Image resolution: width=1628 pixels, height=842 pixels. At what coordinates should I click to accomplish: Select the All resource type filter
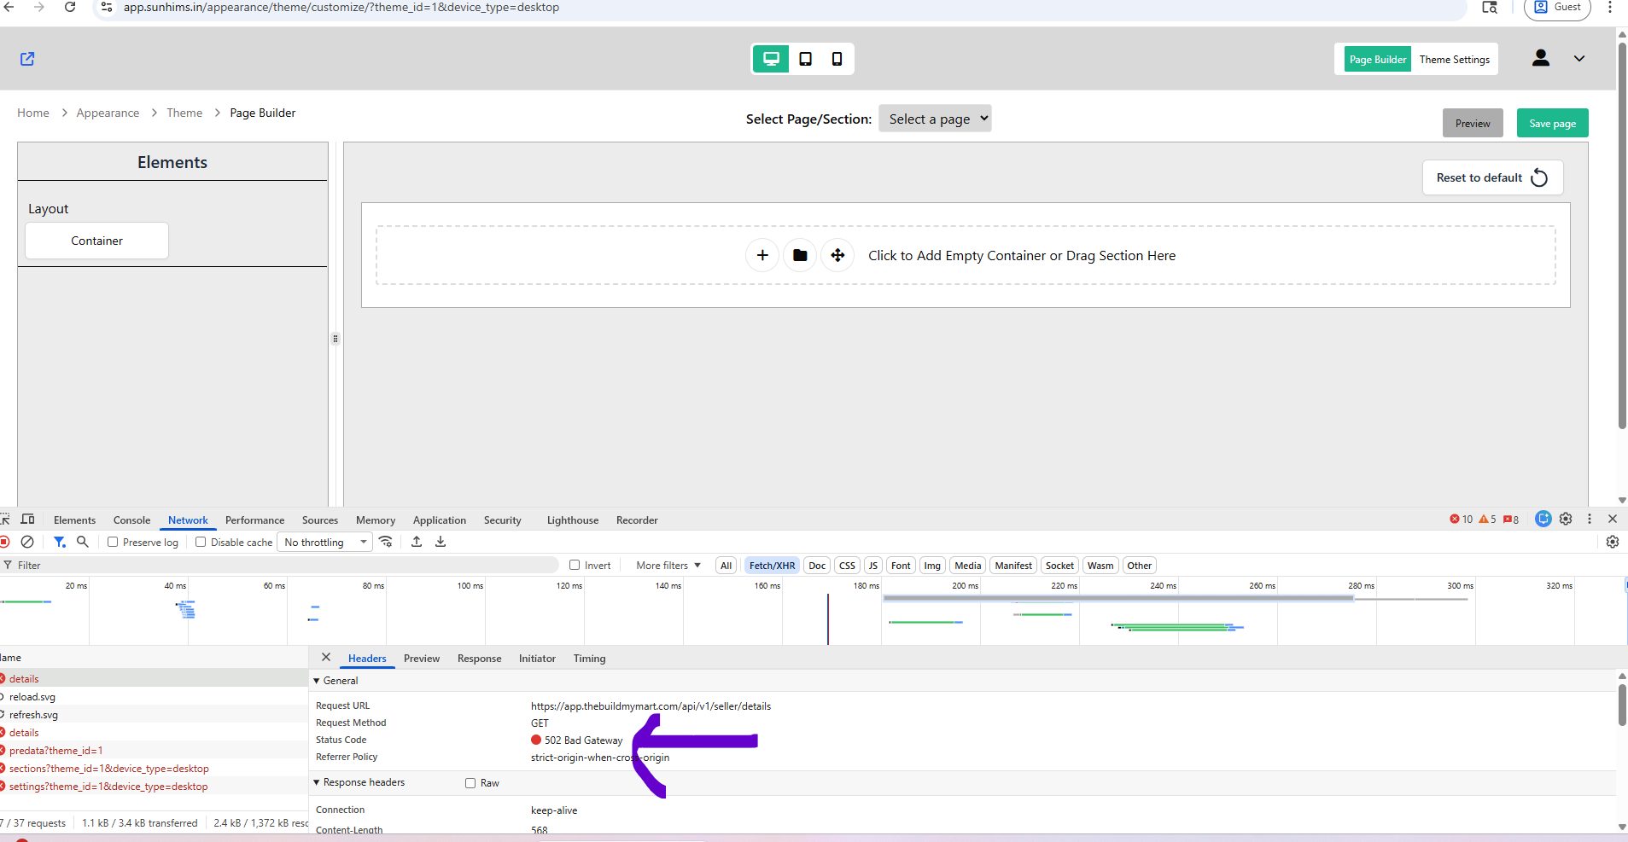(x=726, y=566)
